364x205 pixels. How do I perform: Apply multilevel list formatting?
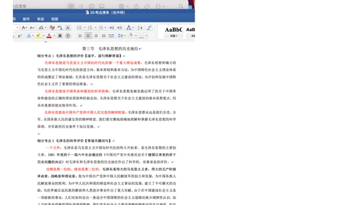(x=101, y=28)
